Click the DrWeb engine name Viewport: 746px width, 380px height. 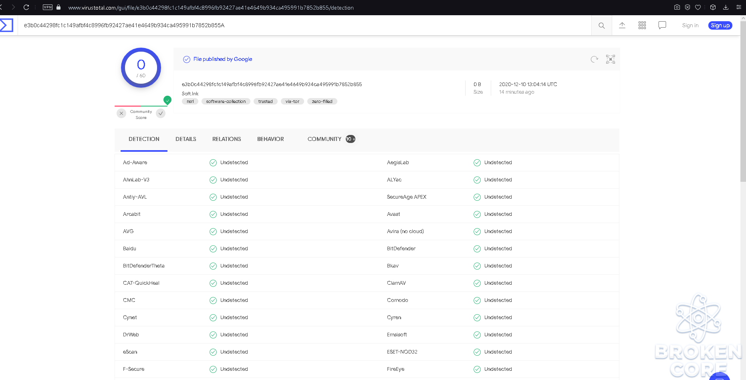point(131,335)
